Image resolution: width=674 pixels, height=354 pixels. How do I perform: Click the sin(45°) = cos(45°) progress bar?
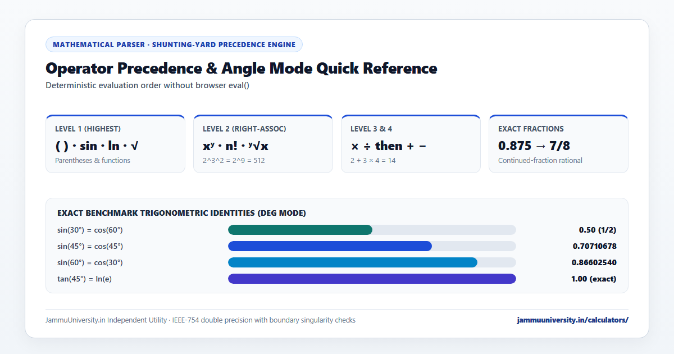coord(372,246)
